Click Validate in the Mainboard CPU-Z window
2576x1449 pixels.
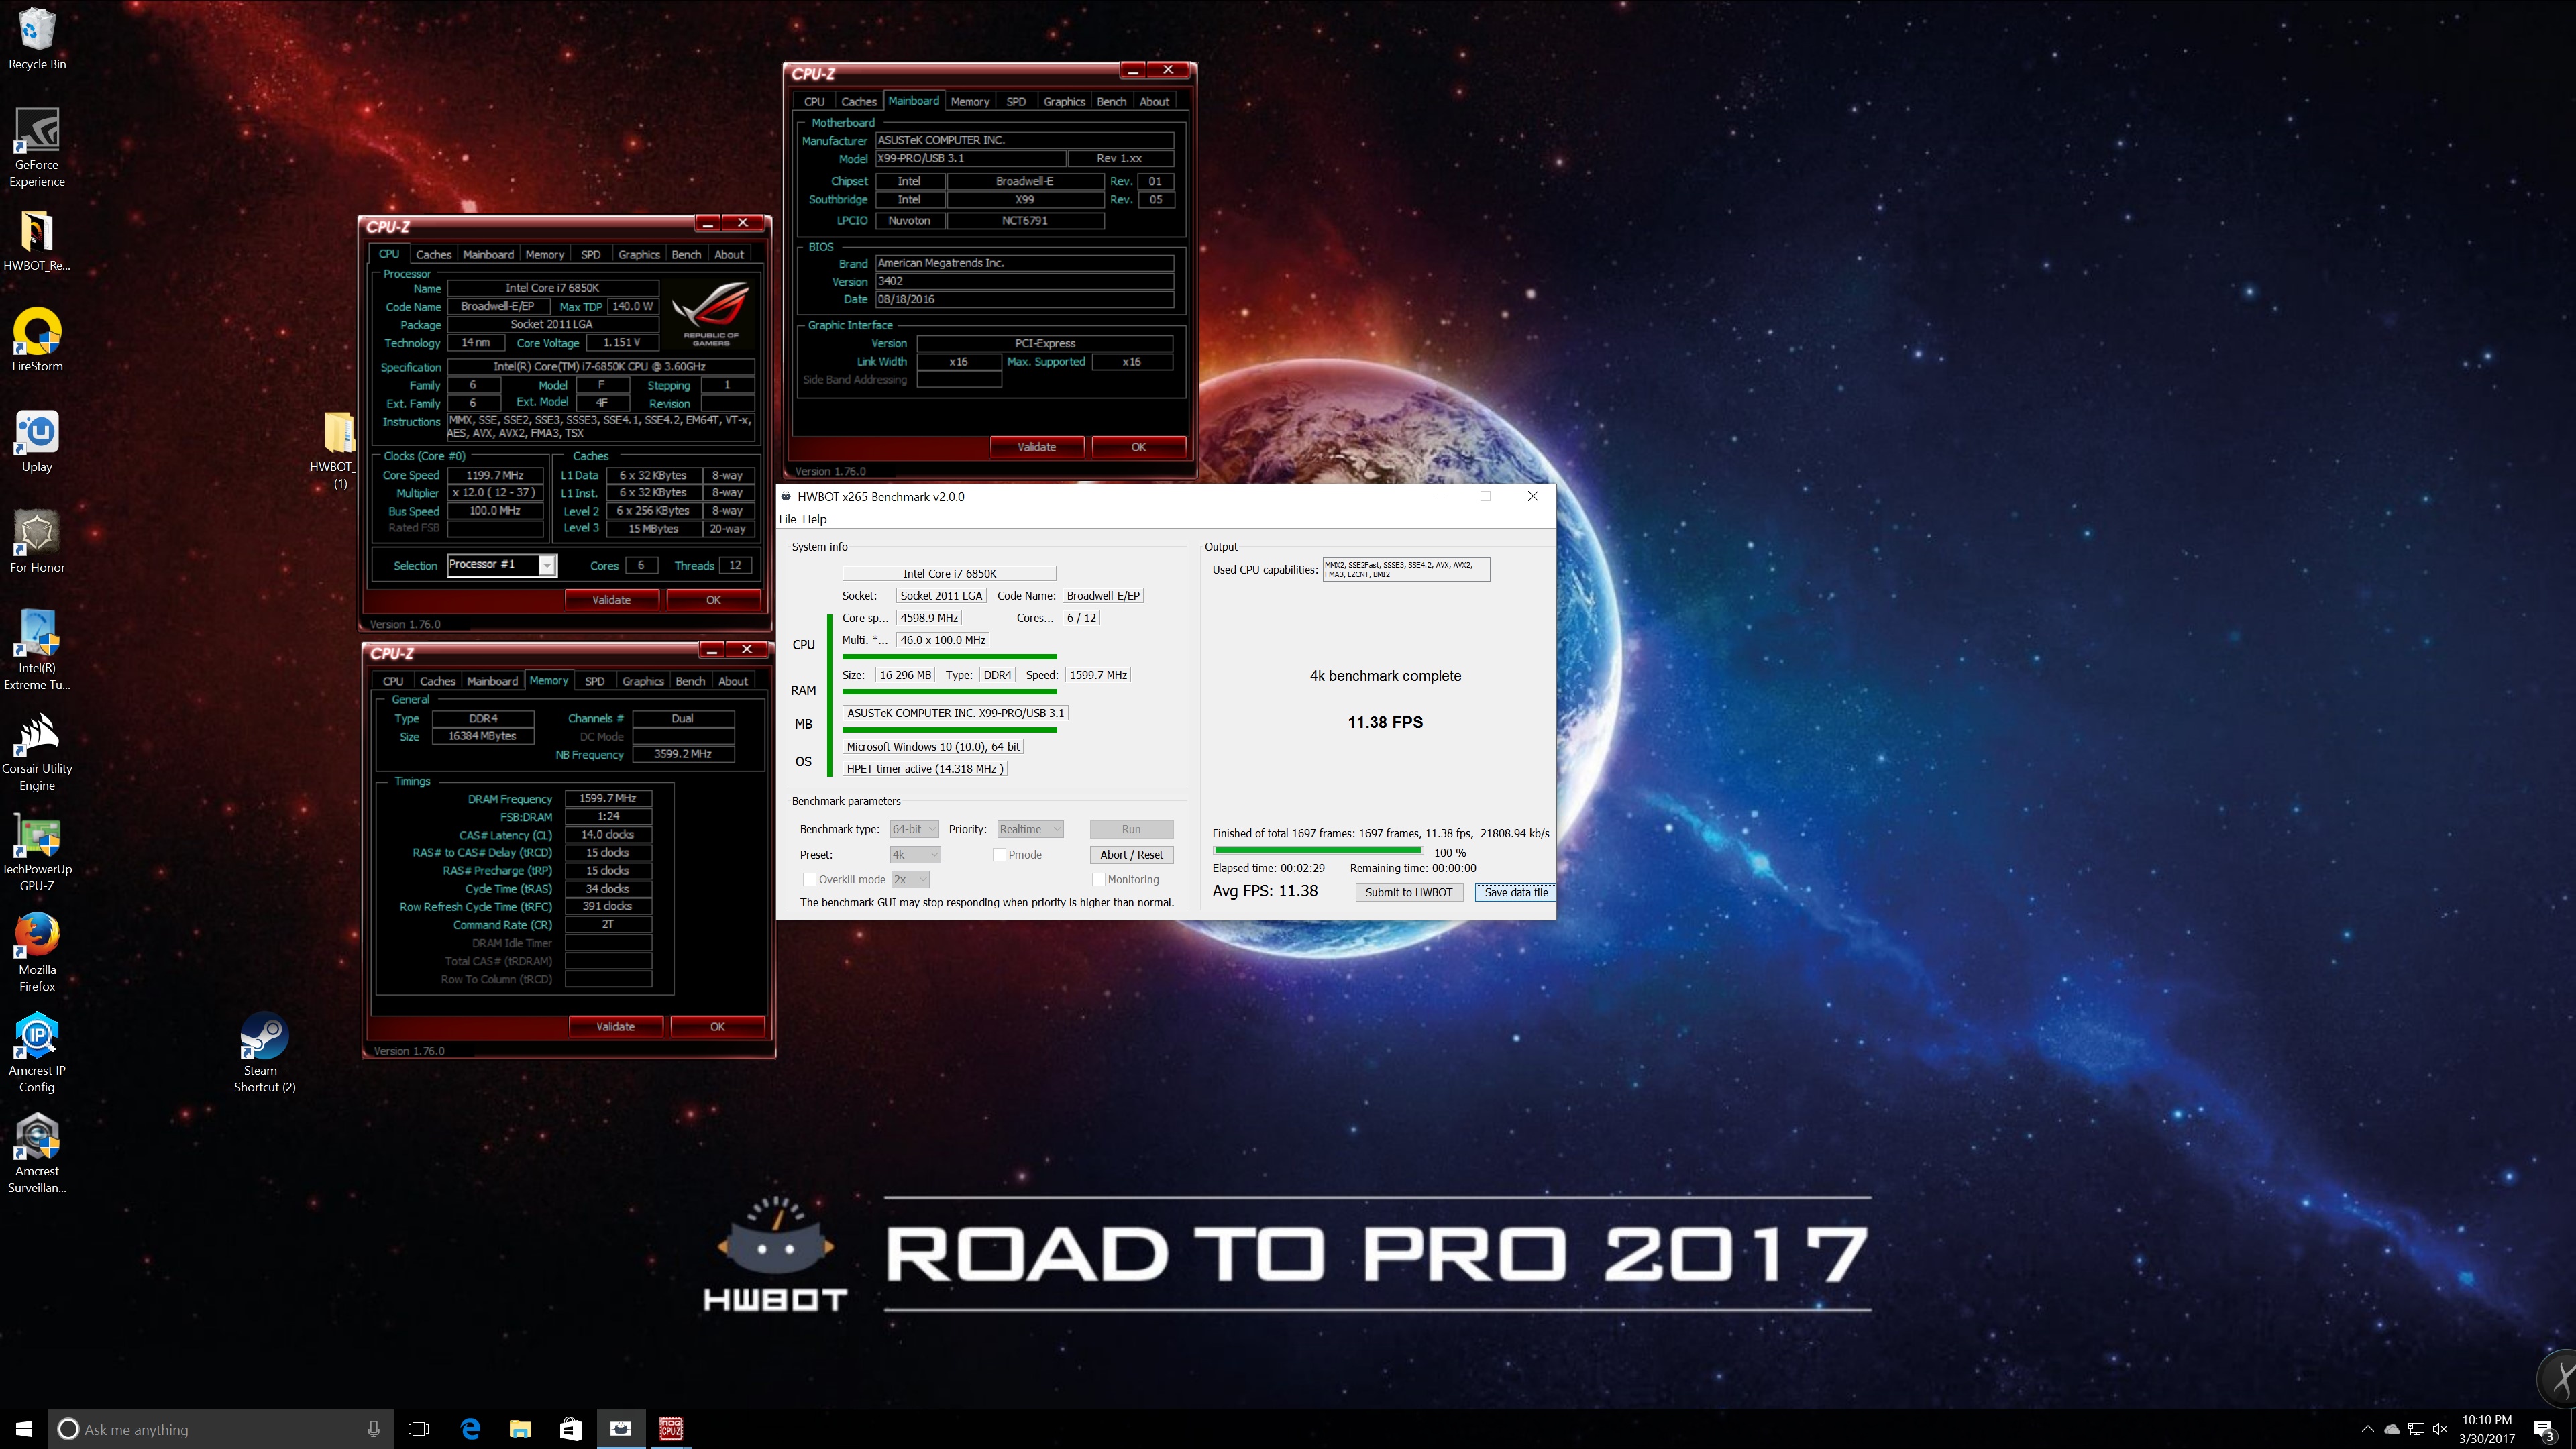tap(1037, 447)
